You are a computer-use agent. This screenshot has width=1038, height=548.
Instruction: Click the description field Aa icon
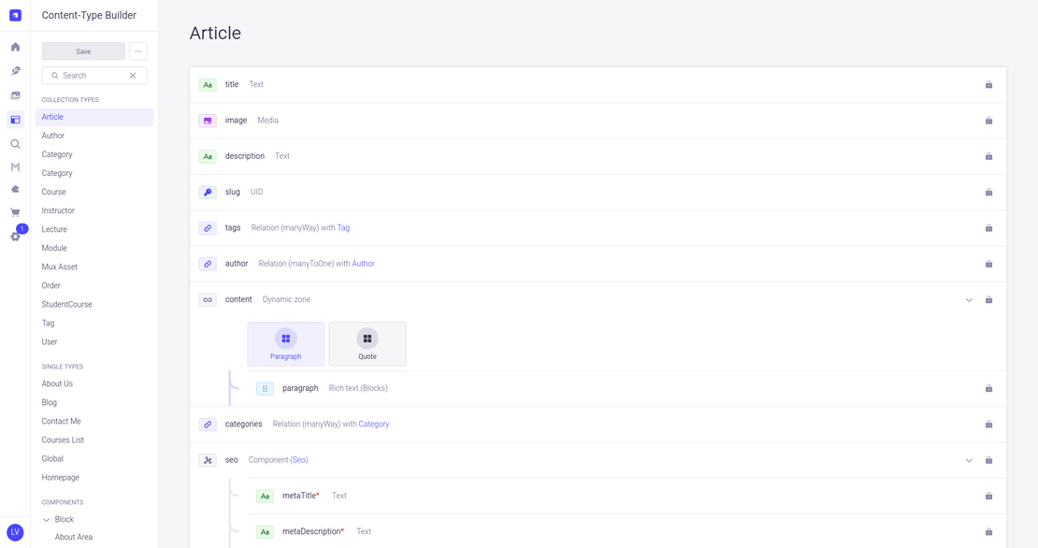tap(208, 156)
